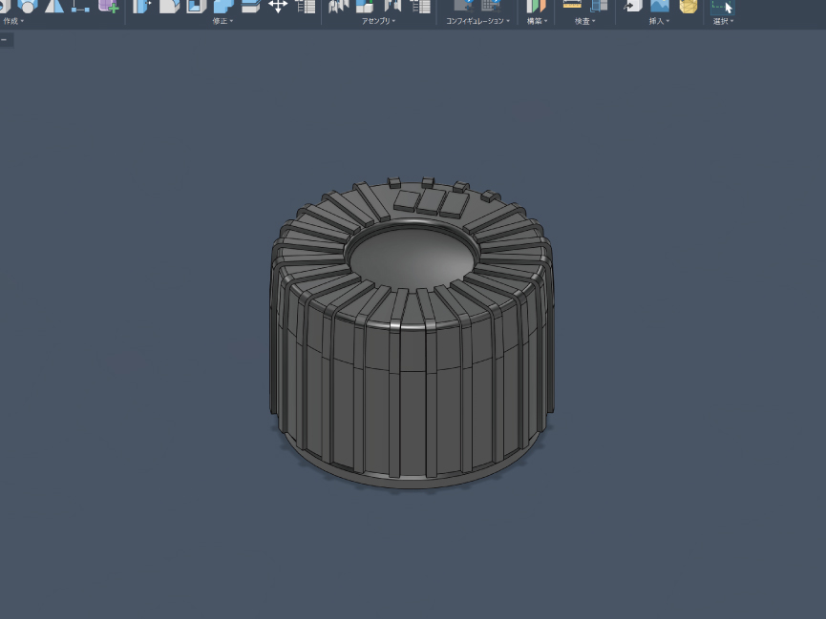Click the 選択 menu label
The image size is (826, 619).
coord(723,21)
